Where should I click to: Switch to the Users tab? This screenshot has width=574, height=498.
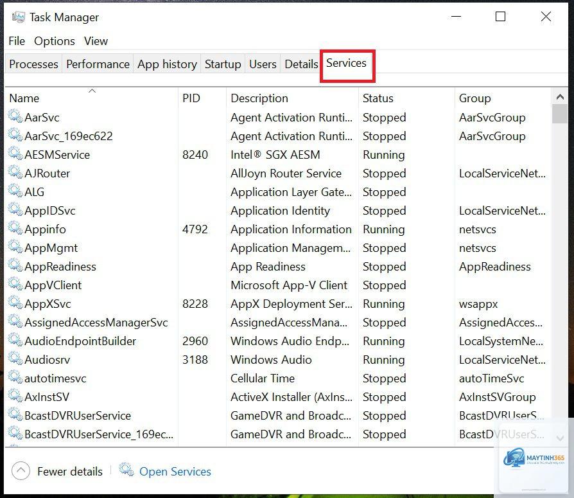pyautogui.click(x=263, y=64)
